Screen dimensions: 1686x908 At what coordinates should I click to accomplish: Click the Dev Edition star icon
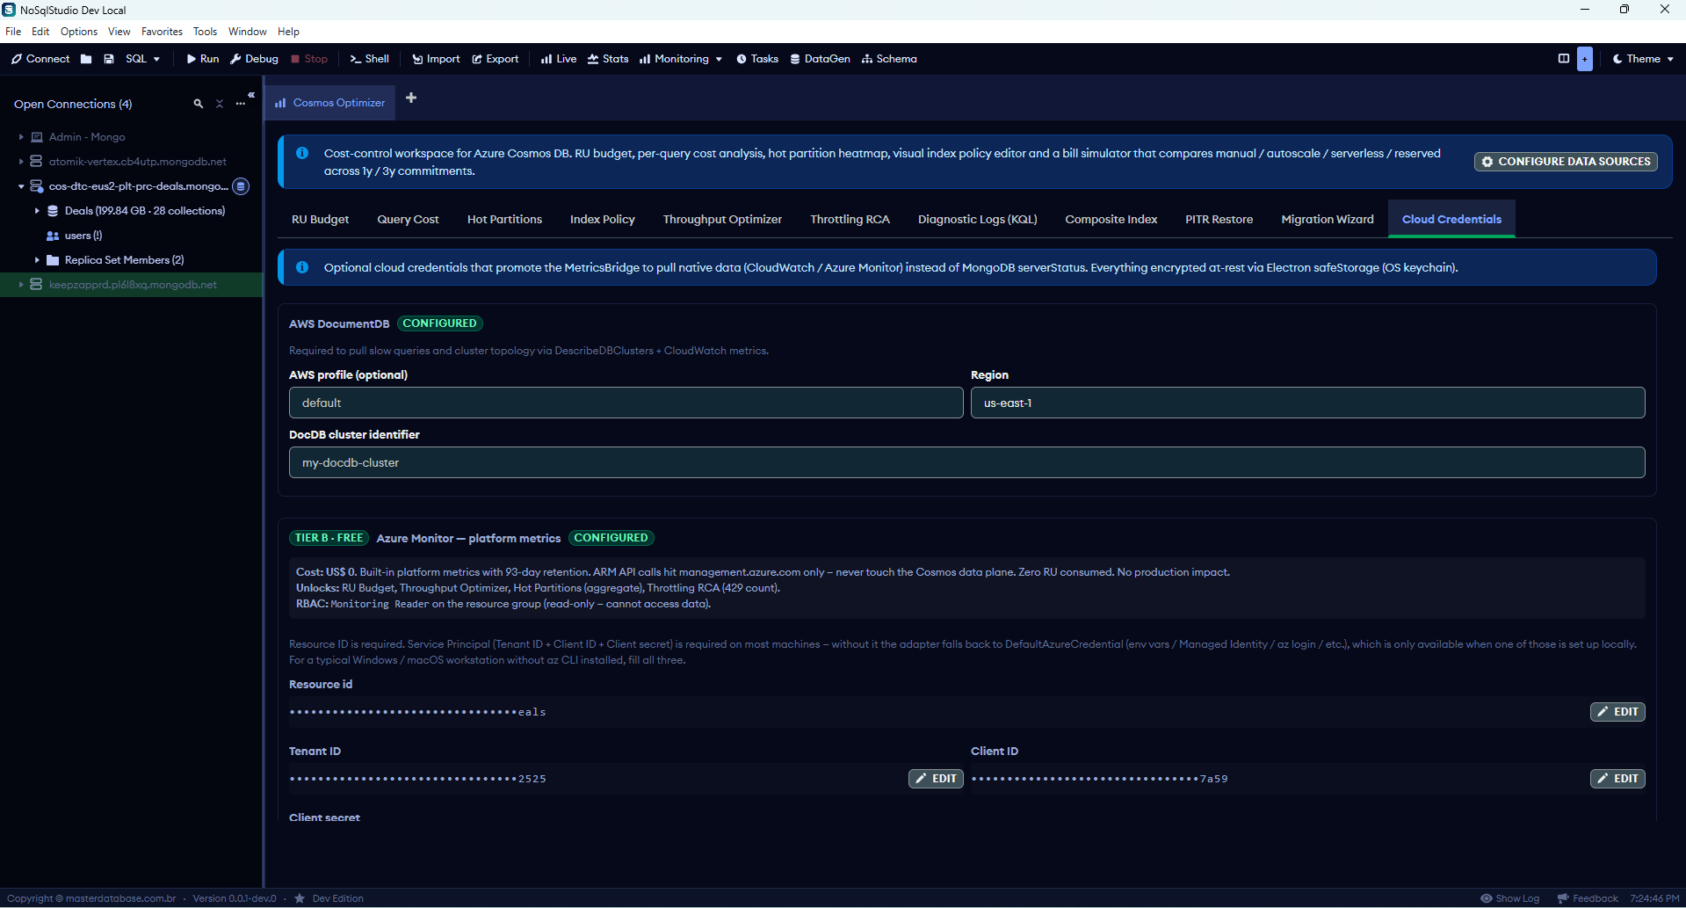(x=300, y=898)
